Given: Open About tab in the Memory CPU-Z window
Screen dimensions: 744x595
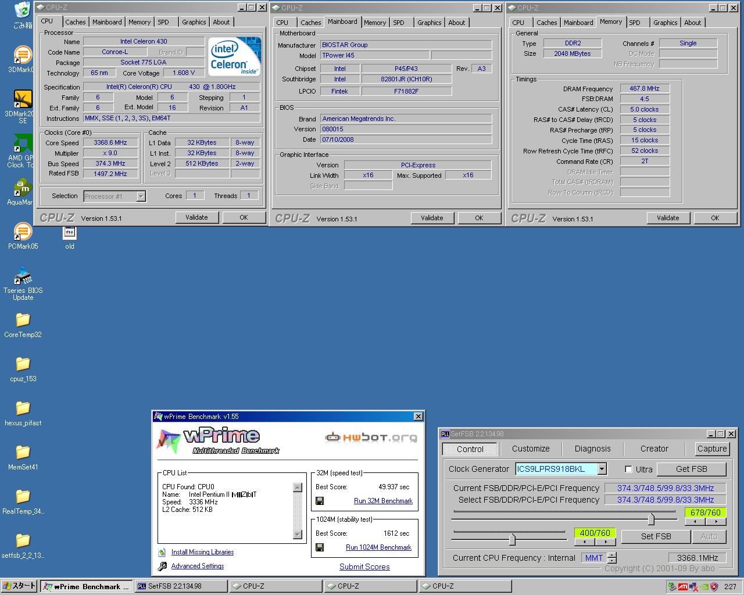Looking at the screenshot, I should [692, 23].
